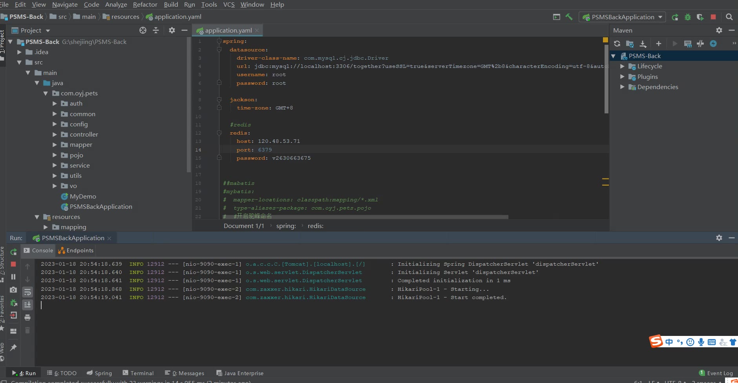The image size is (738, 383).
Task: Expand the Dependencies node in Maven
Action: (622, 87)
